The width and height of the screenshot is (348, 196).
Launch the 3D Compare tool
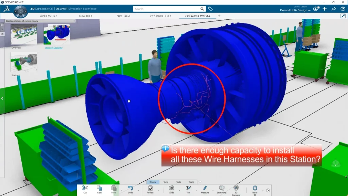pyautogui.click(x=236, y=188)
